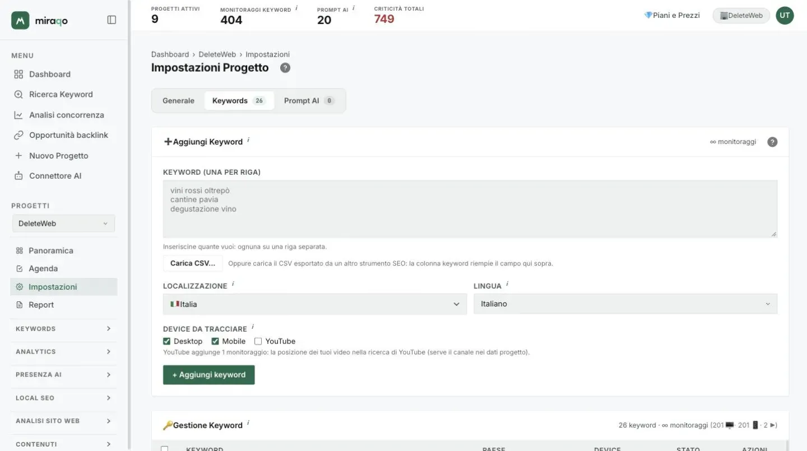Image resolution: width=807 pixels, height=451 pixels.
Task: Click the DeleteWeb breadcrumb link
Action: pos(217,54)
